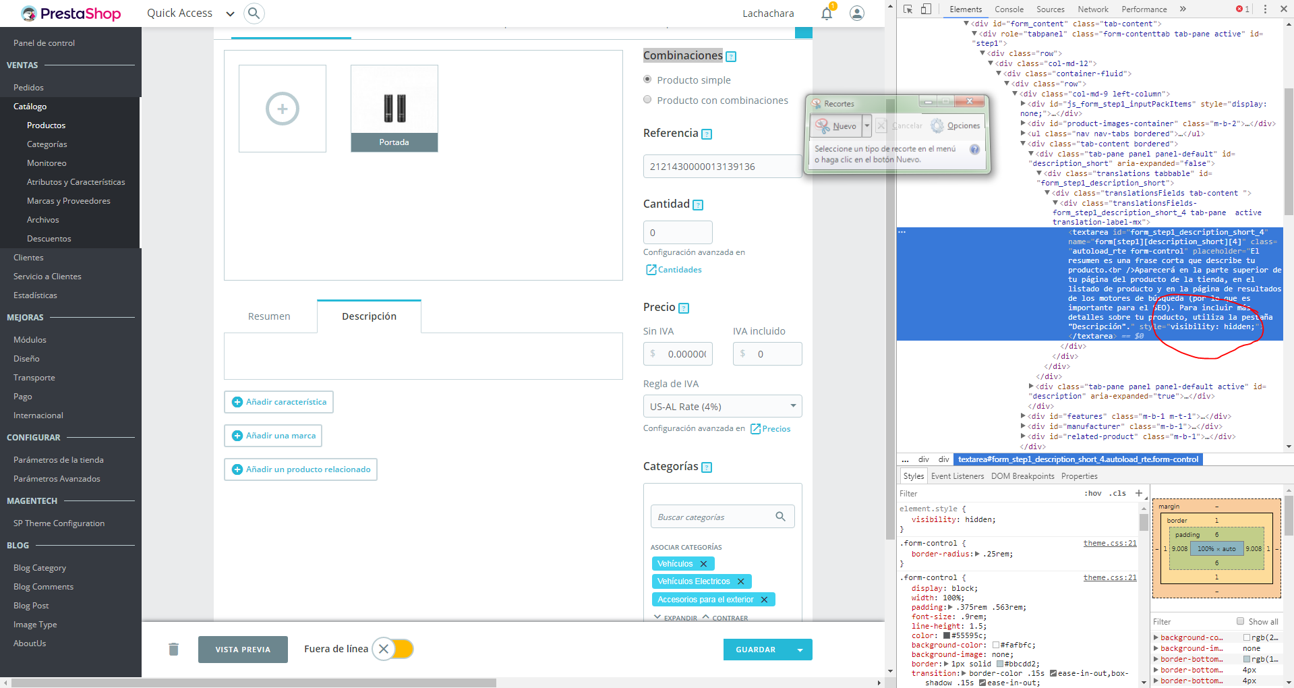
Task: Open the Cantidad help icon
Action: pos(698,205)
